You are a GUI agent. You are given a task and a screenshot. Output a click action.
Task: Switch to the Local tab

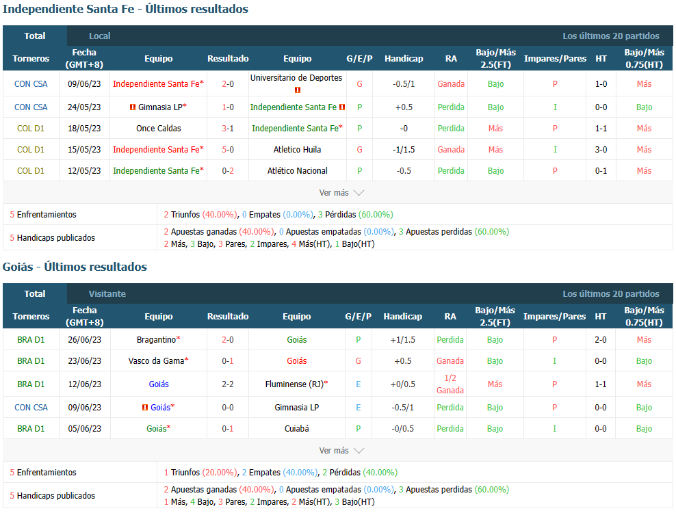(100, 36)
